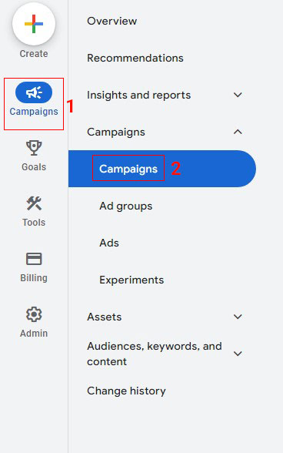The width and height of the screenshot is (283, 453).
Task: Expand the Assets section chevron
Action: pos(238,317)
